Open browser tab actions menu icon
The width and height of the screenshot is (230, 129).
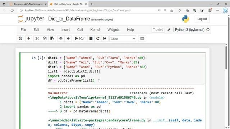[4, 4]
